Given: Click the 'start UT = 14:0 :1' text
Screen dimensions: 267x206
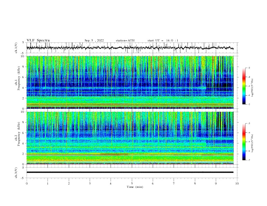Looking at the screenshot, I should tap(163, 40).
